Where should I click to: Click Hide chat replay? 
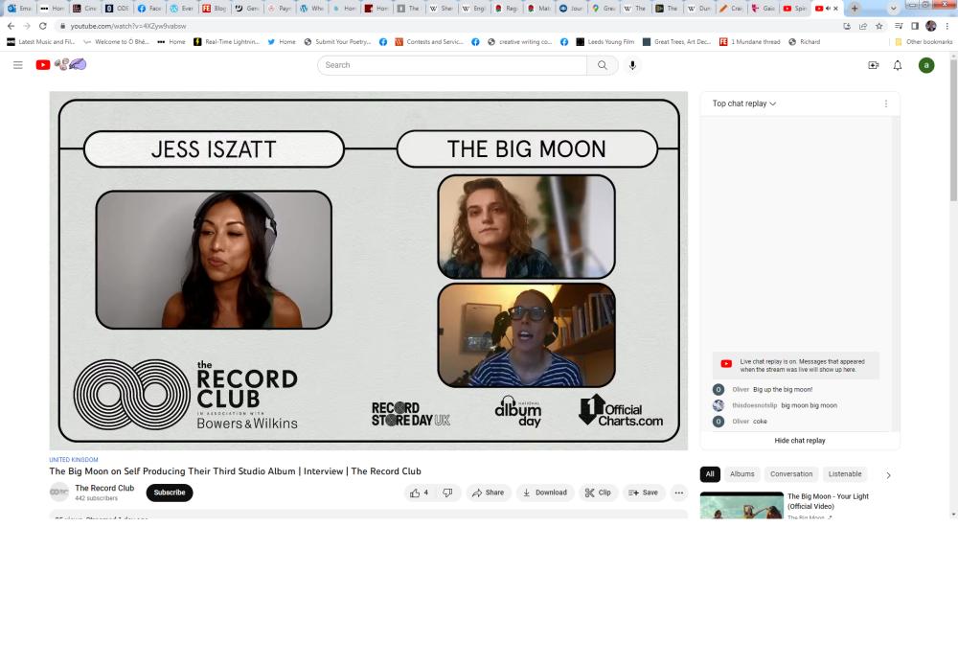(800, 441)
